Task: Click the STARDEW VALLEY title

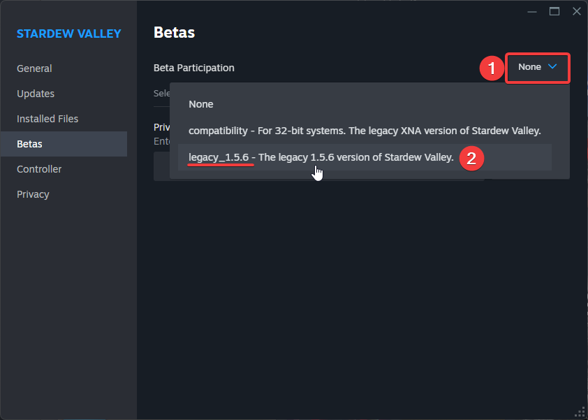Action: 68,34
